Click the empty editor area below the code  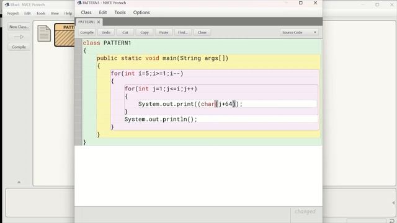coord(198,176)
